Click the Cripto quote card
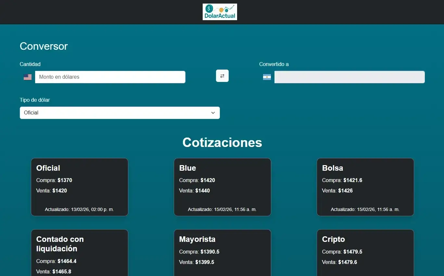This screenshot has height=276, width=444. point(365,254)
